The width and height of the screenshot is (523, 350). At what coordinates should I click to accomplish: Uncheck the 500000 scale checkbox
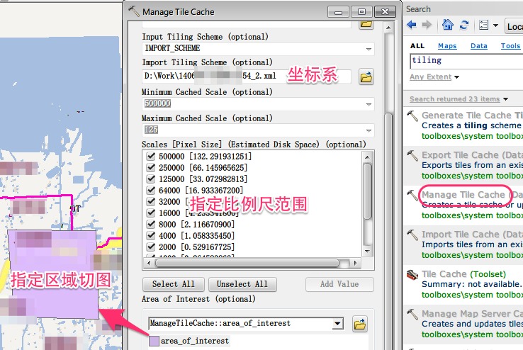pyautogui.click(x=150, y=157)
